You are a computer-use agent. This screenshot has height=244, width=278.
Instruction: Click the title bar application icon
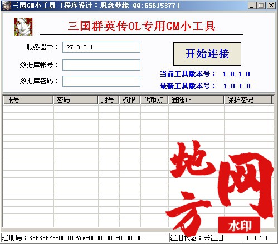(x=7, y=5)
